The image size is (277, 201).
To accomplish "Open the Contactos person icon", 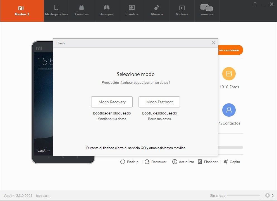I will click(x=229, y=110).
